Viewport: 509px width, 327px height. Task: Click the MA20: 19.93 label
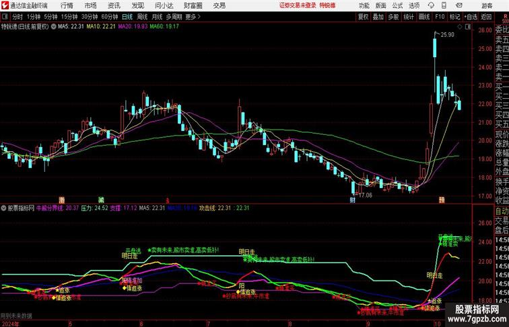pos(133,27)
